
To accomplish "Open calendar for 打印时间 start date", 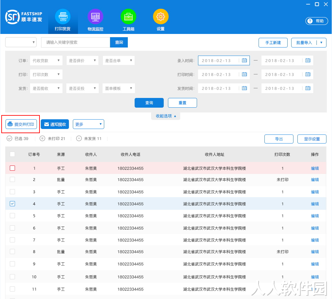I will click(x=244, y=74).
